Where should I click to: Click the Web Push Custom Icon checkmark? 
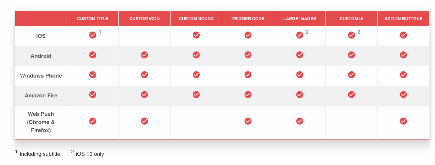[144, 121]
